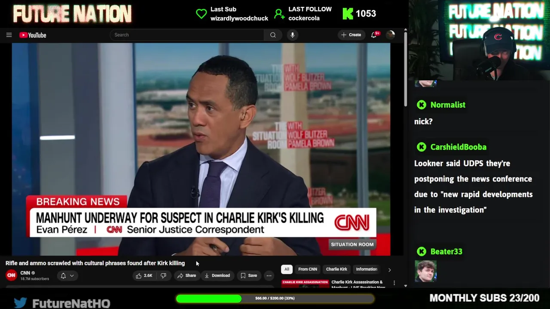Click the CNN subscriber count text

pyautogui.click(x=35, y=279)
